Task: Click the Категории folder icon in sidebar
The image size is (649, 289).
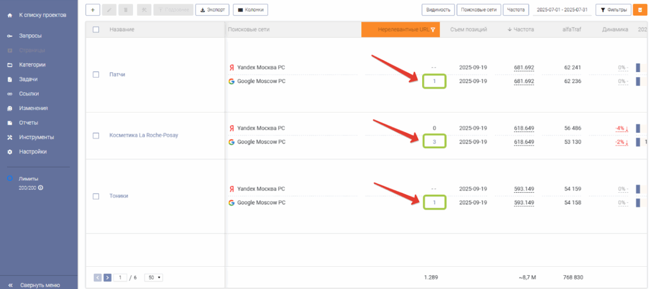Action: tap(10, 65)
